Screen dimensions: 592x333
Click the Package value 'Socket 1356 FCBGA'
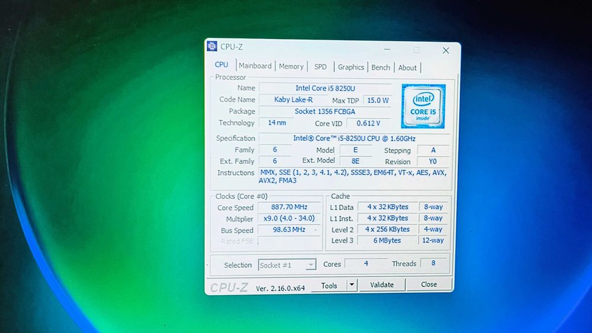[x=325, y=112]
